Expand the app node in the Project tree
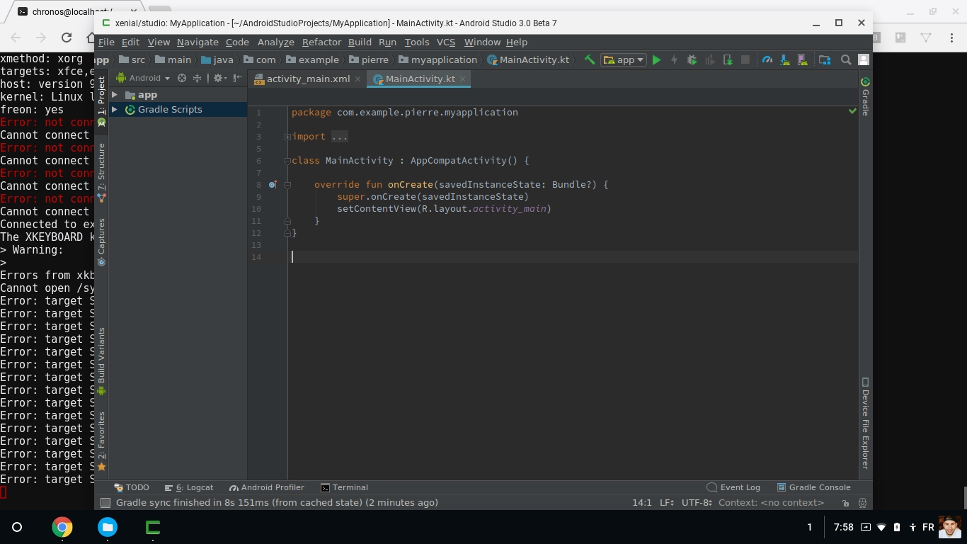 [x=114, y=93]
